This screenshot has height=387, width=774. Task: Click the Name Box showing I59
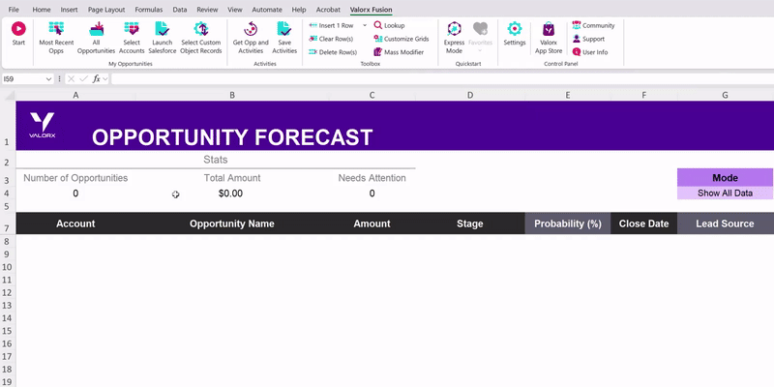[23, 79]
